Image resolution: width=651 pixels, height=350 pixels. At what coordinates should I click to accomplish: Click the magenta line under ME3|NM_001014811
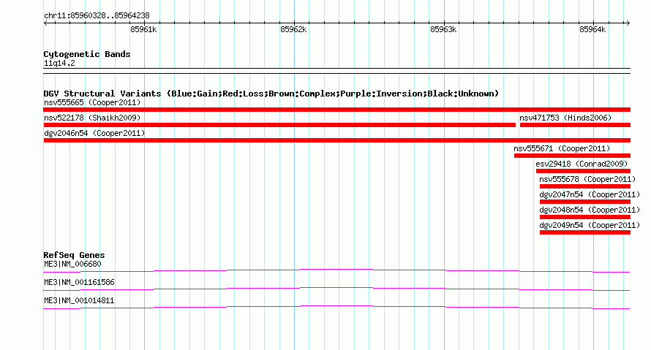click(336, 308)
